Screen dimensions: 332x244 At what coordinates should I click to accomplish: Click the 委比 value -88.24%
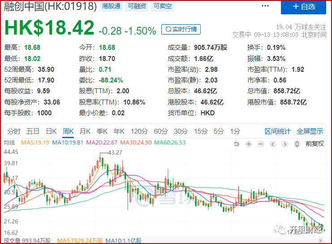coord(111,80)
